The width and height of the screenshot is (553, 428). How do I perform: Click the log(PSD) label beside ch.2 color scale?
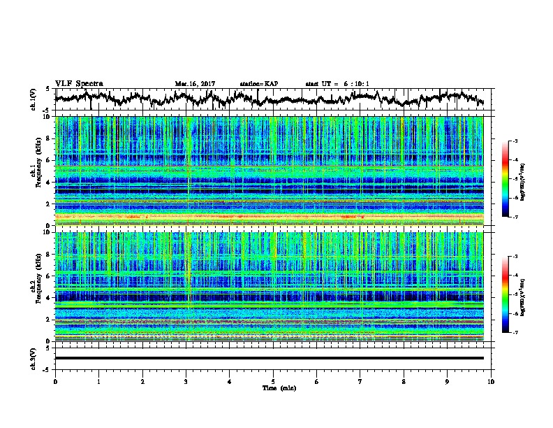[x=524, y=297]
